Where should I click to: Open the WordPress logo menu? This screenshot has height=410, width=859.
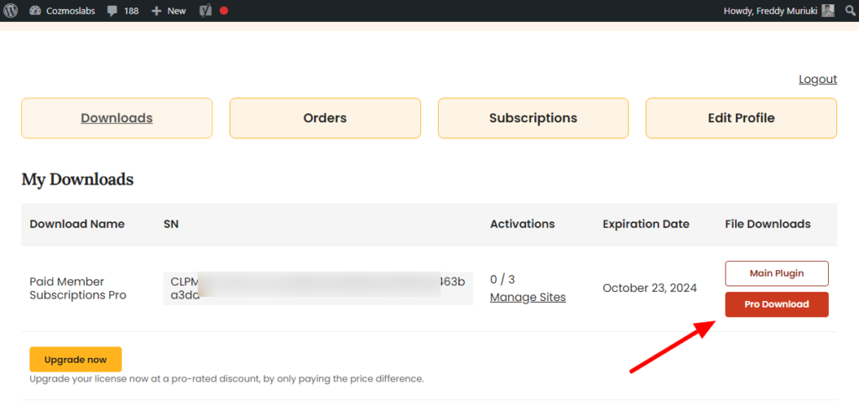10,10
